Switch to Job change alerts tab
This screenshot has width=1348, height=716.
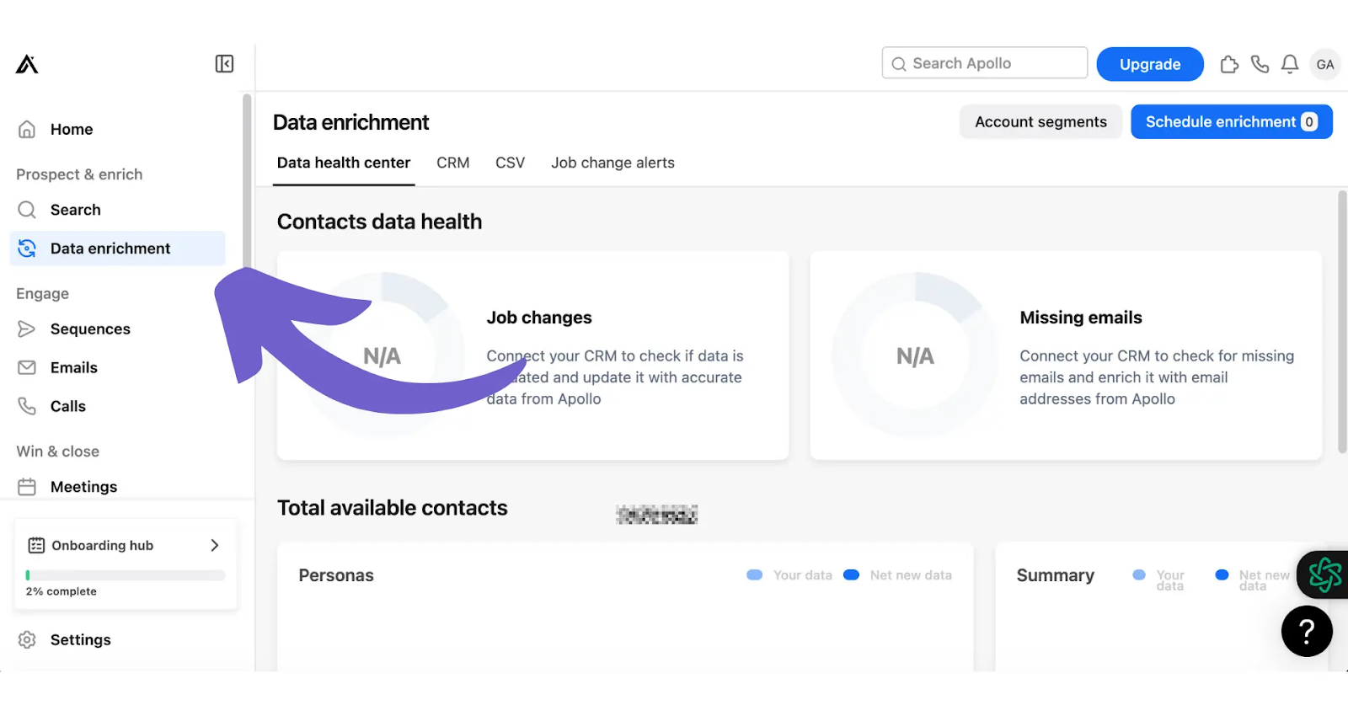point(612,163)
